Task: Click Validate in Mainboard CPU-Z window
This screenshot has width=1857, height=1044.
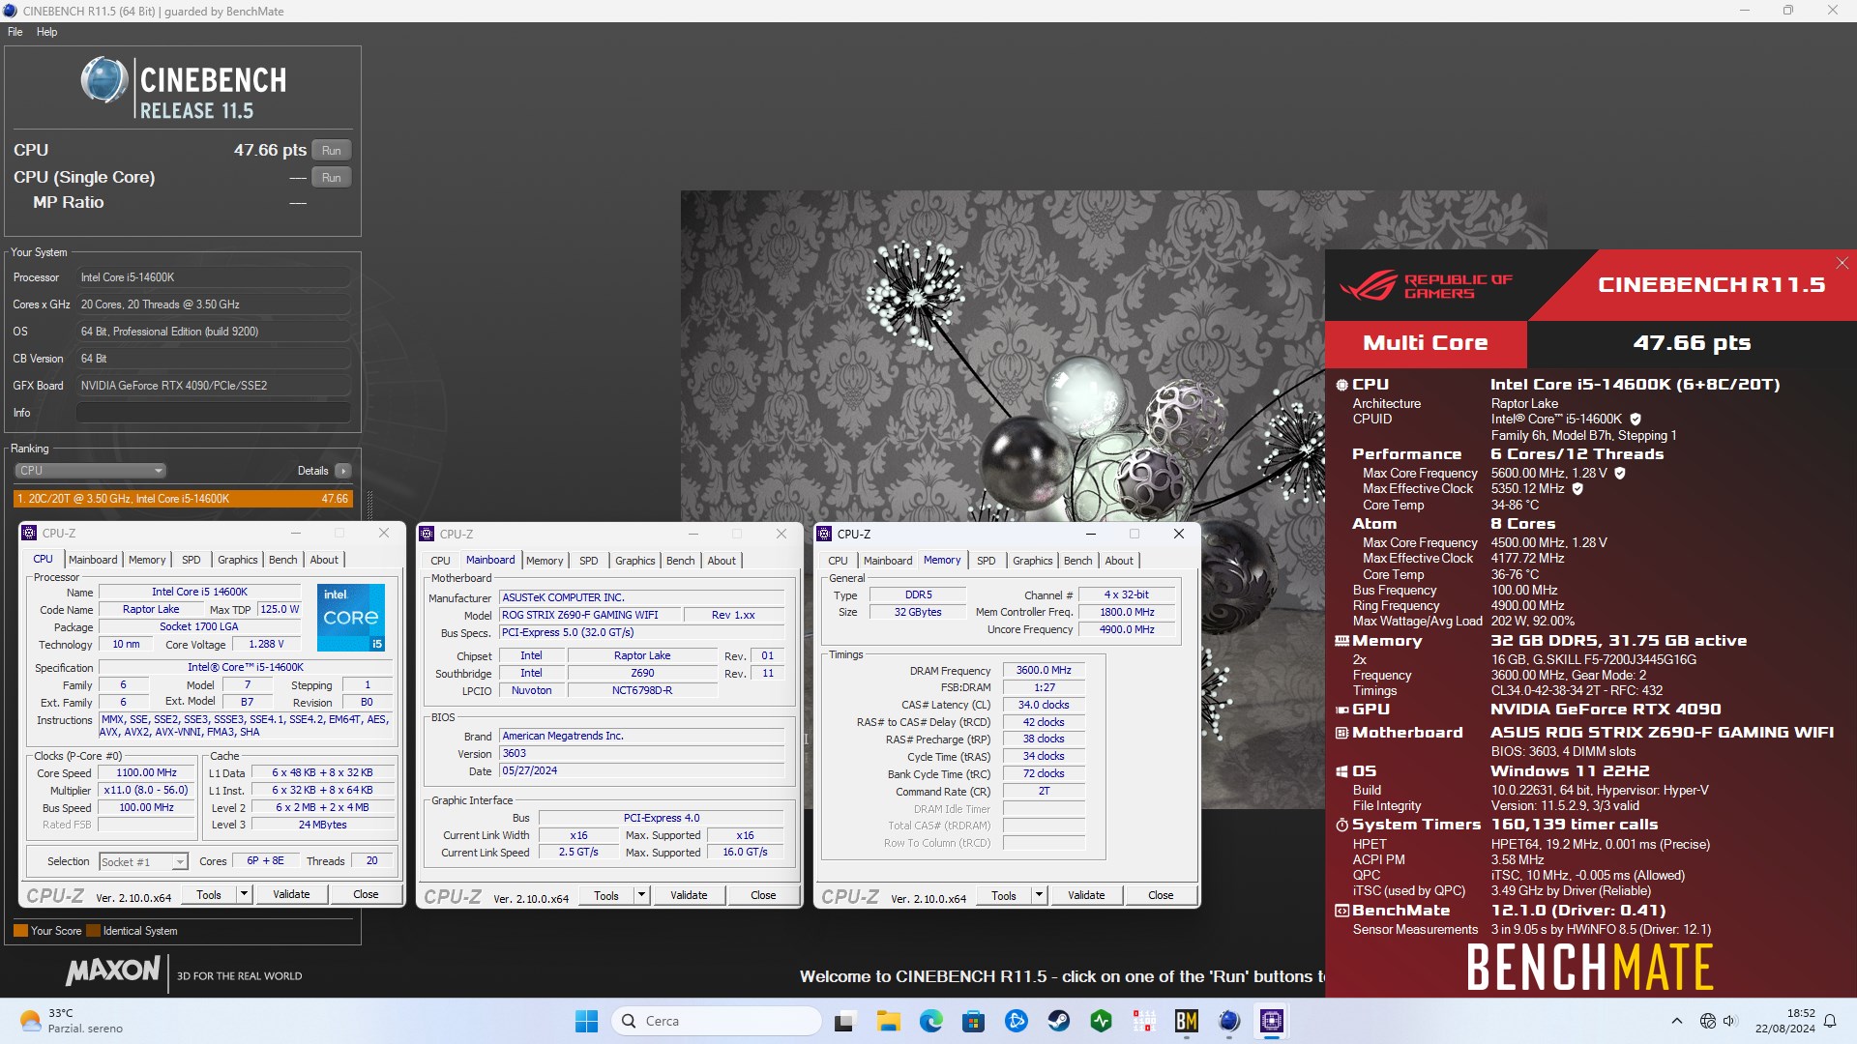Action: click(689, 895)
